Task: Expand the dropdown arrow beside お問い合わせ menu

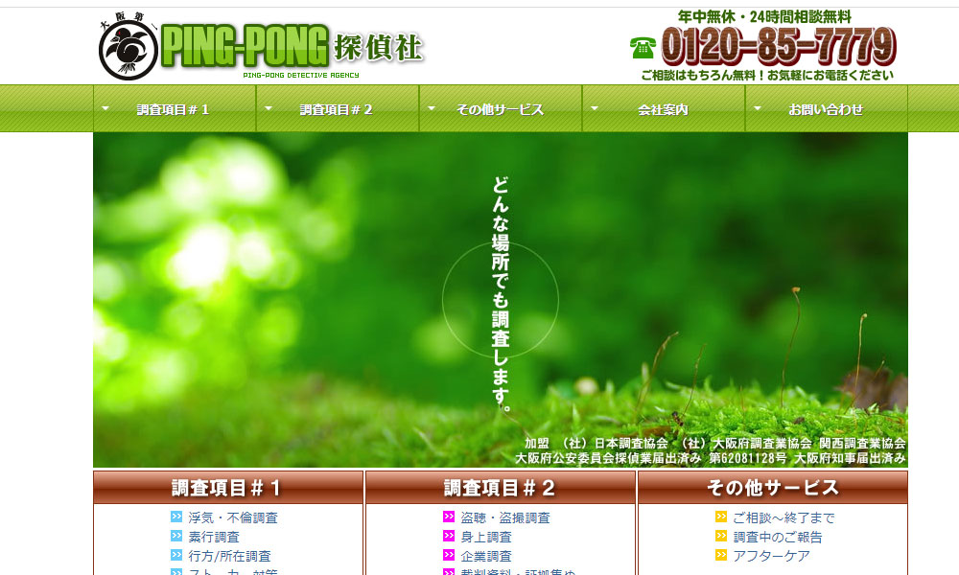Action: (x=758, y=108)
